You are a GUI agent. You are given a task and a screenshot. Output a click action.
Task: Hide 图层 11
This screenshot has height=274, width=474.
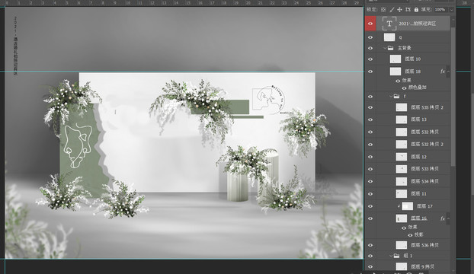pyautogui.click(x=370, y=194)
